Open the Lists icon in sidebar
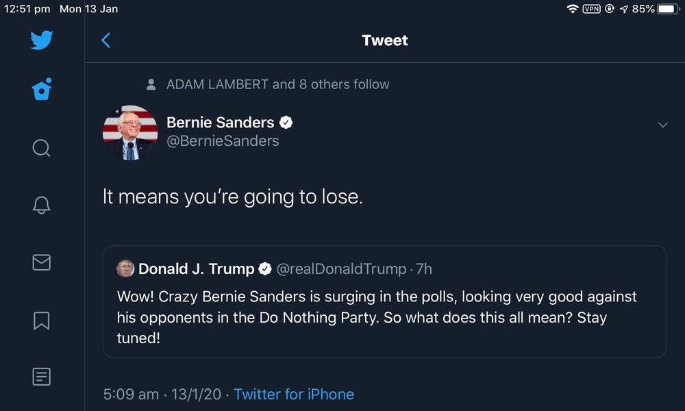The image size is (685, 411). click(42, 376)
